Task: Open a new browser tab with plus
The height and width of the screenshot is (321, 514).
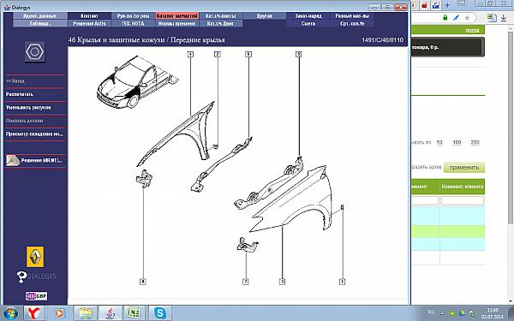Action: [x=447, y=5]
